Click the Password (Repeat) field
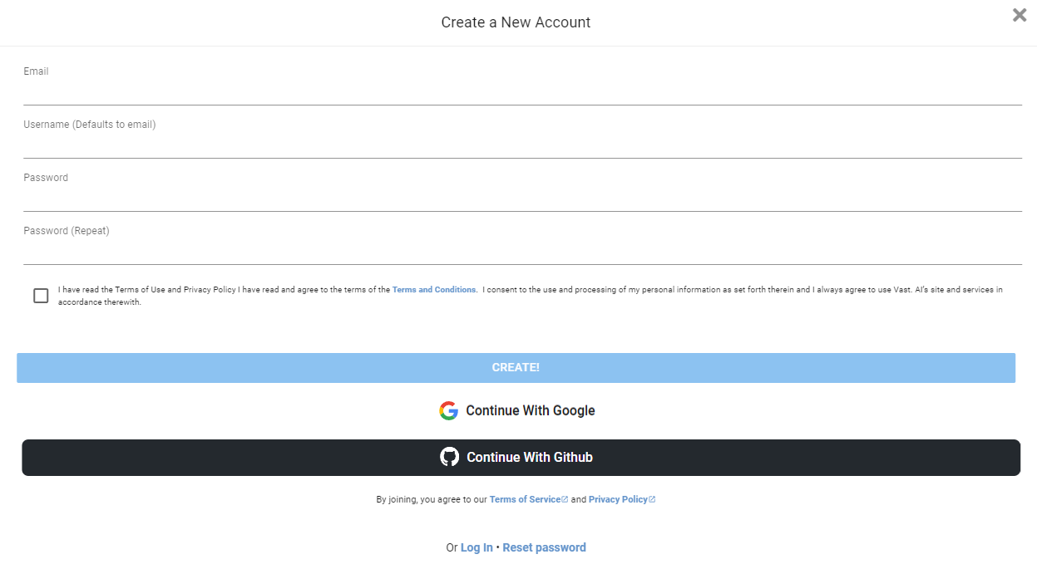Viewport: 1037px width, 564px height. click(522, 252)
